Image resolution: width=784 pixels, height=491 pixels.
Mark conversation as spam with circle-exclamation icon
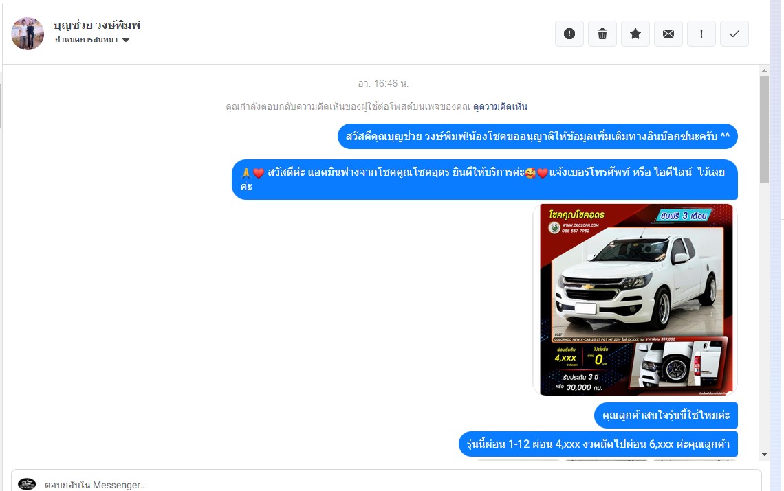[569, 34]
